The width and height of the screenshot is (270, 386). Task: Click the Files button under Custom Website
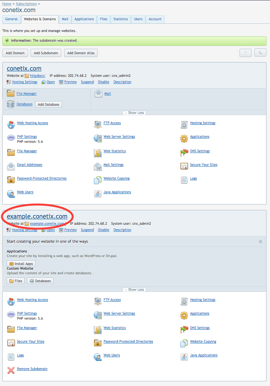[x=16, y=281]
